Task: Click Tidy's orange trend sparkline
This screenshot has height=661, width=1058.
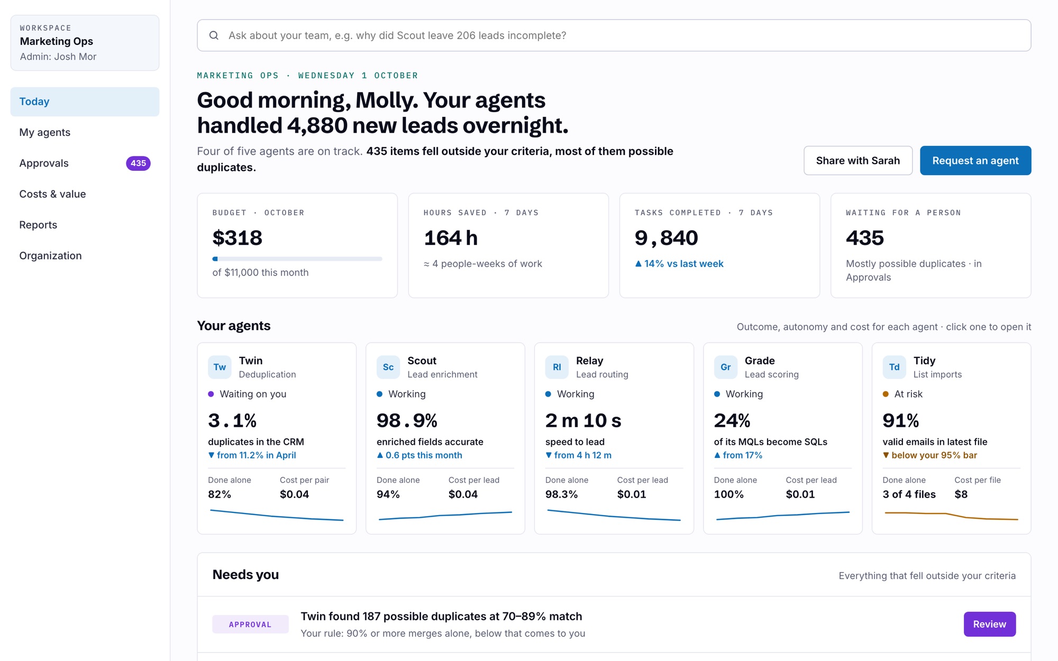Action: click(x=951, y=516)
